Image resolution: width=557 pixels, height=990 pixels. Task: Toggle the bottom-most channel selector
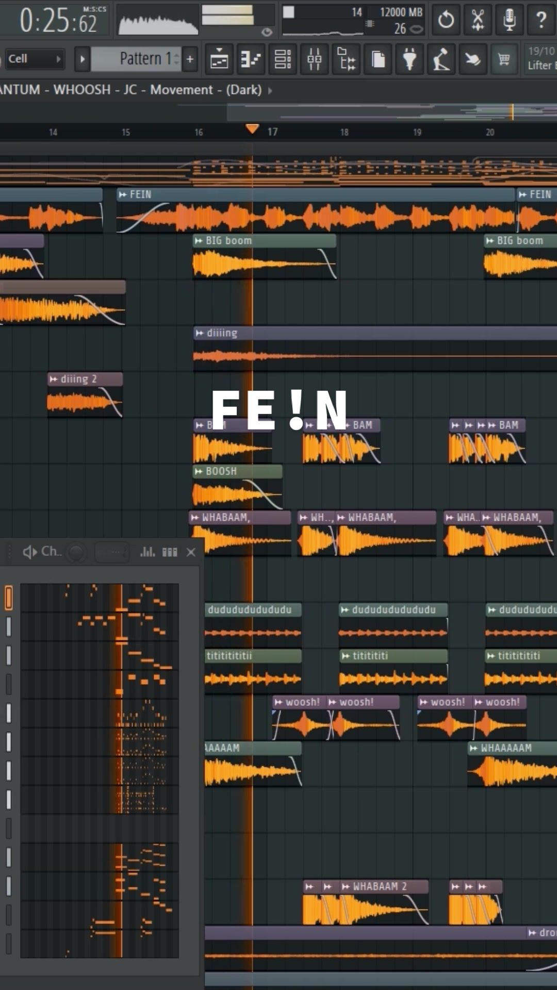tap(9, 943)
